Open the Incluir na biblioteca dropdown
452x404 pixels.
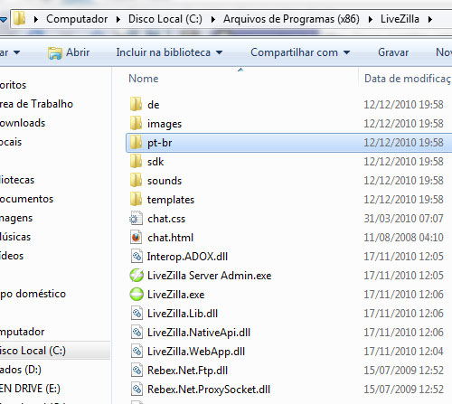pyautogui.click(x=169, y=52)
